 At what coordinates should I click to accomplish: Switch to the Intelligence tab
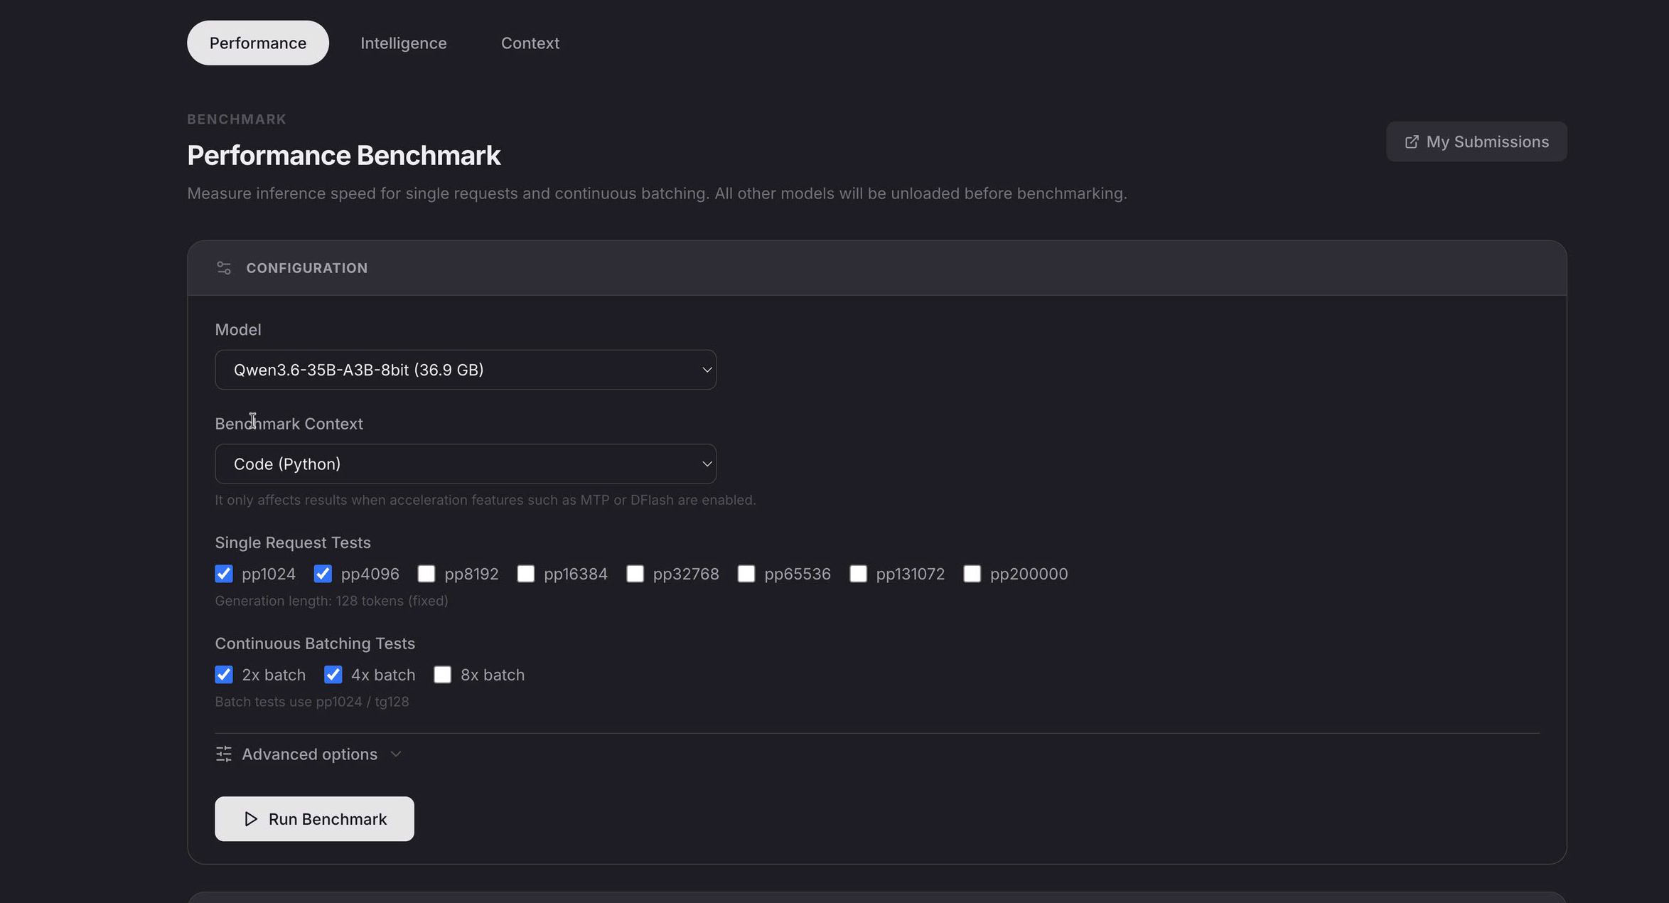[x=404, y=43]
